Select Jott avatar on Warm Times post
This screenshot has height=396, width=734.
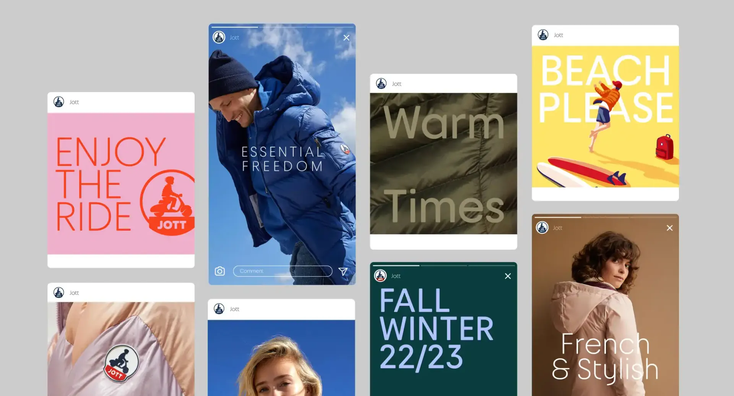coord(381,84)
